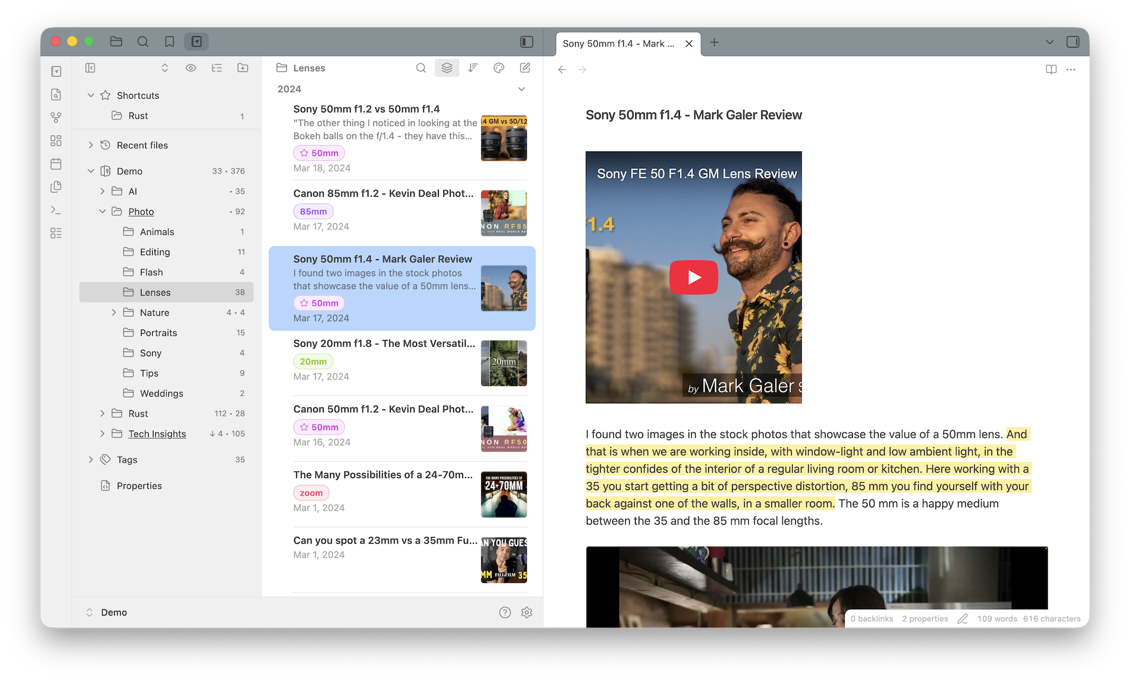1130x681 pixels.
Task: Click the 85mm tag pill
Action: point(313,212)
